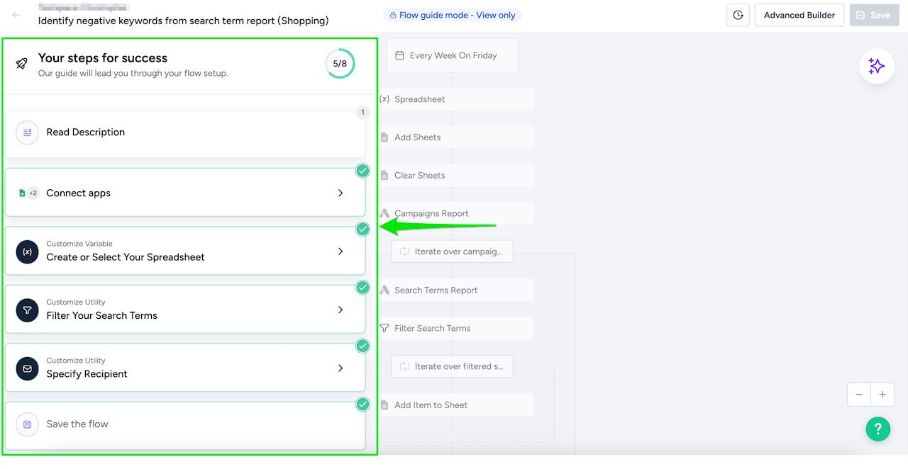Click the Read Description text icon

click(x=27, y=132)
